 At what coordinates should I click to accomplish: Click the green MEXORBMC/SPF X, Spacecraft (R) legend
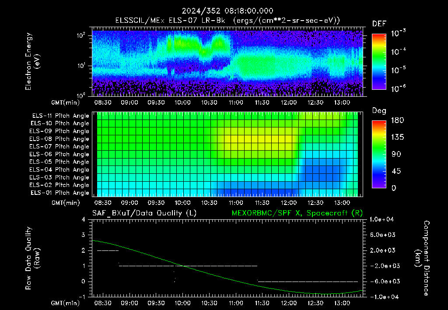(297, 213)
